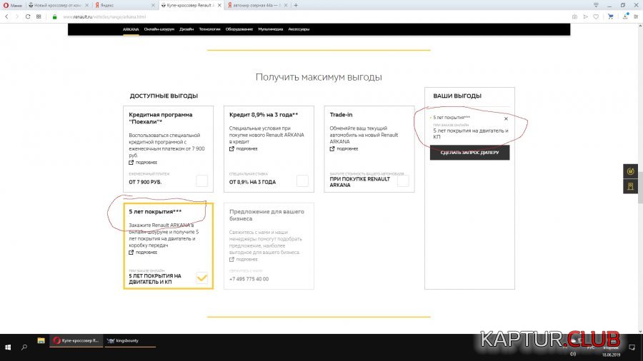Close the Купе-кроссовер Renault tab

pyautogui.click(x=219, y=5)
